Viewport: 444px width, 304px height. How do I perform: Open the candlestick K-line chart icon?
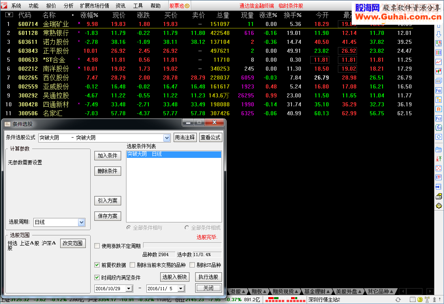439,71
